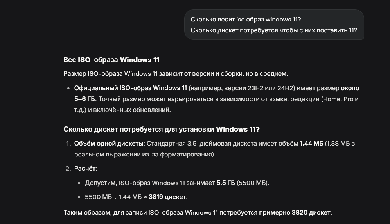390x224 pixels.
Task: Click the bold "Расчёт" list item
Action: click(x=85, y=169)
